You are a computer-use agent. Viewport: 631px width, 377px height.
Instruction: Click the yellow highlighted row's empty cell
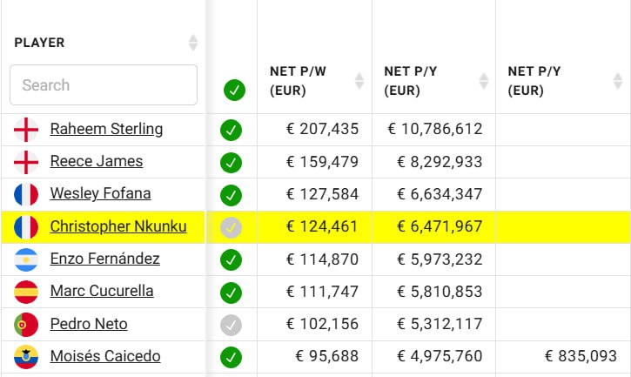point(562,227)
